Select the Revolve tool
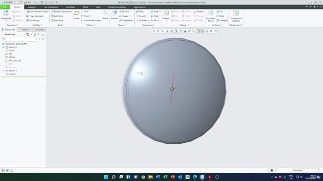 (x=124, y=12)
